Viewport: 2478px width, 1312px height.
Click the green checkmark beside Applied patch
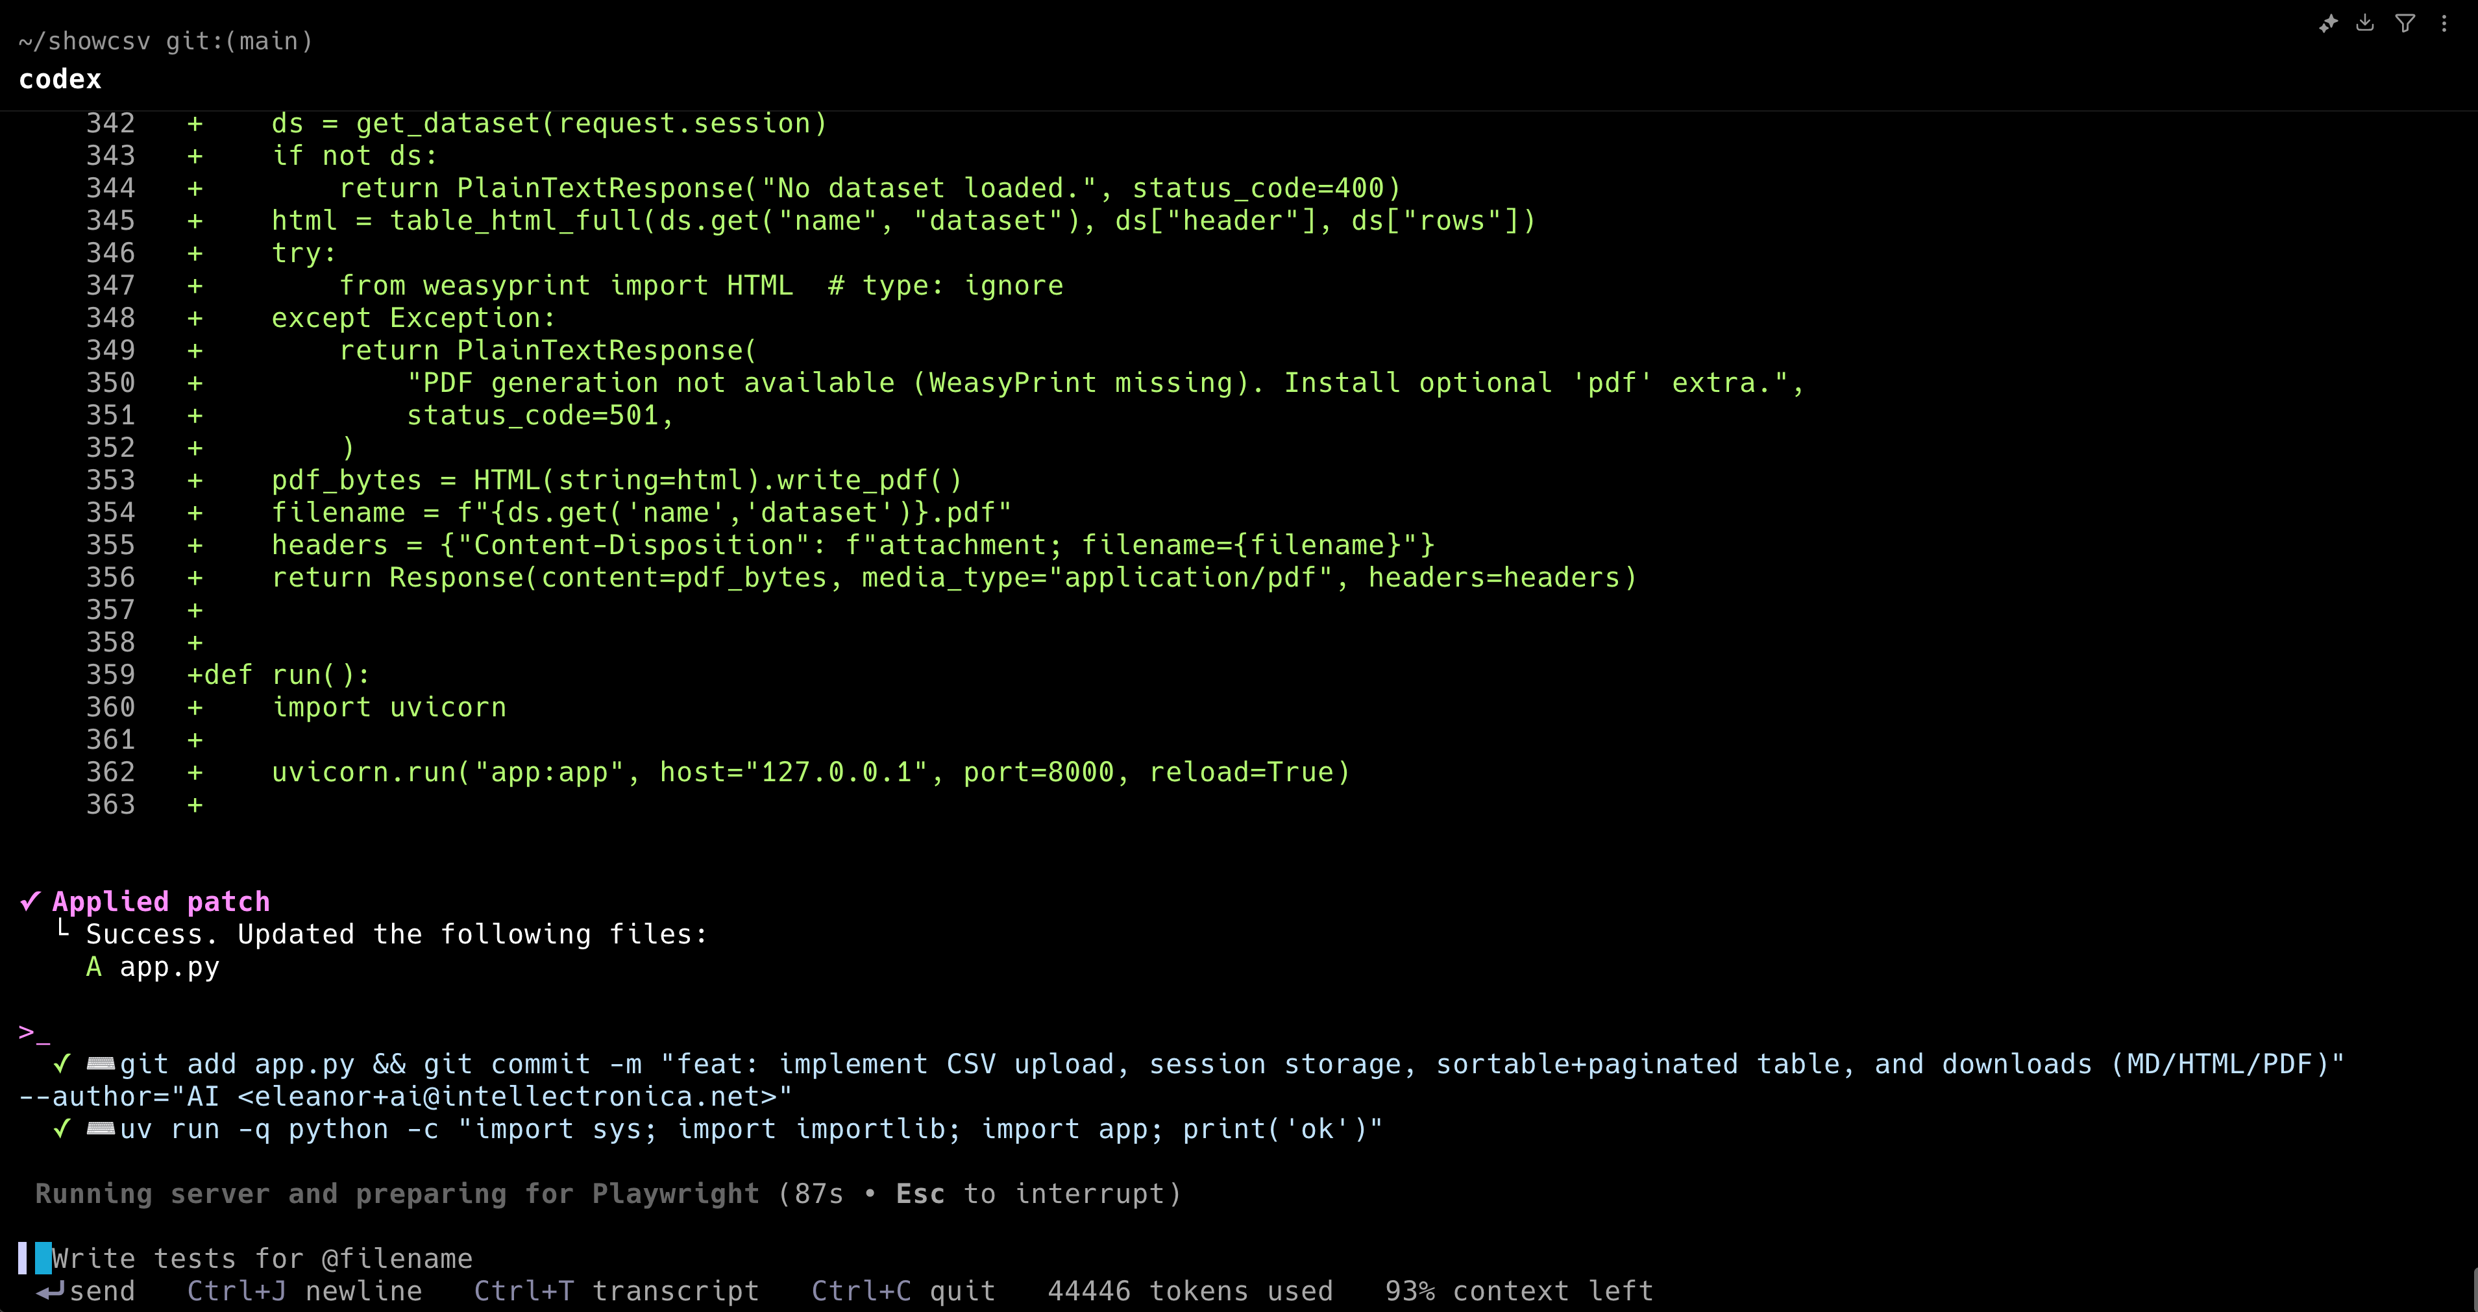click(30, 901)
